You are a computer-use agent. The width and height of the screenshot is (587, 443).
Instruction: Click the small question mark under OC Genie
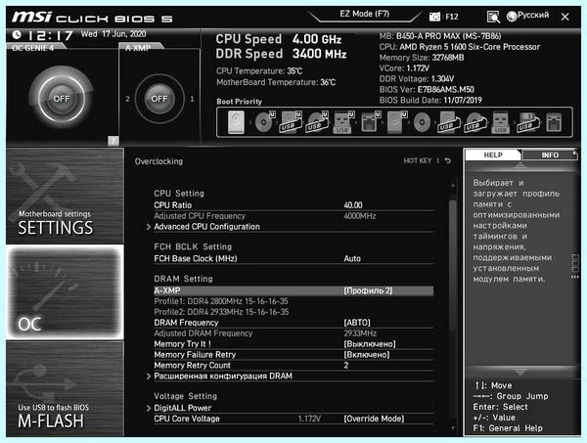coord(113,141)
